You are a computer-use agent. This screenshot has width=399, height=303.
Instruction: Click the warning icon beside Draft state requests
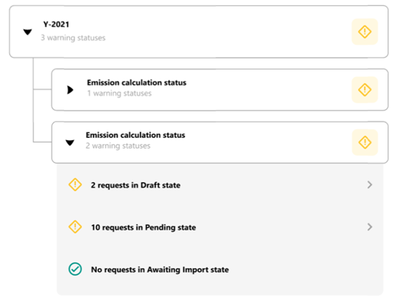(75, 185)
